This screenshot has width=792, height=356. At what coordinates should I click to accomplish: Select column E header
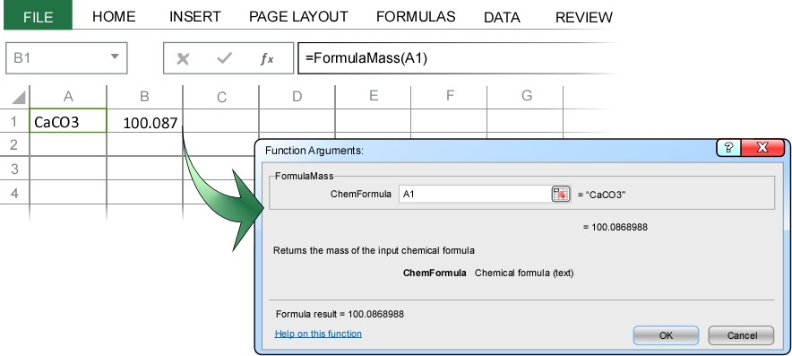click(374, 96)
